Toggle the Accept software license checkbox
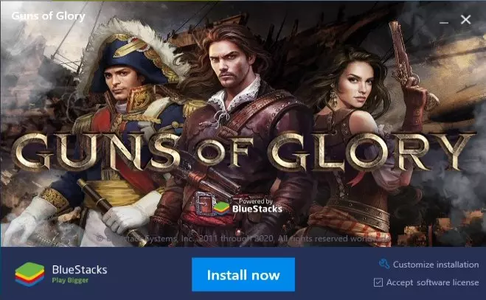 tap(378, 282)
